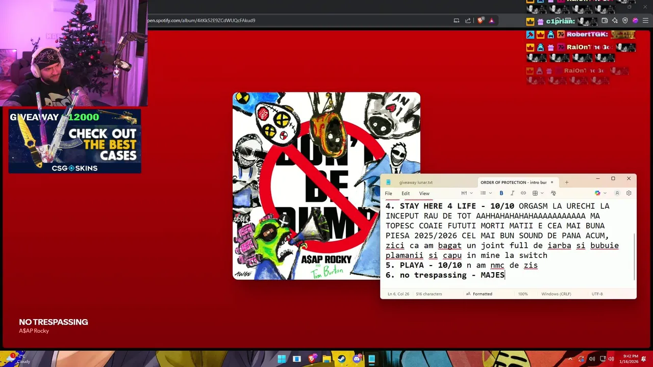The height and width of the screenshot is (367, 653).
Task: Click the CSGO Skins giveaway banner
Action: (x=74, y=141)
